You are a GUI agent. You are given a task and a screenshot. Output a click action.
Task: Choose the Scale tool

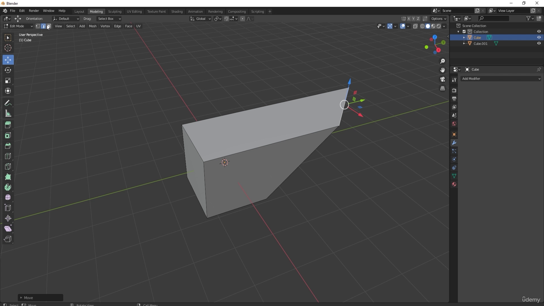8,80
